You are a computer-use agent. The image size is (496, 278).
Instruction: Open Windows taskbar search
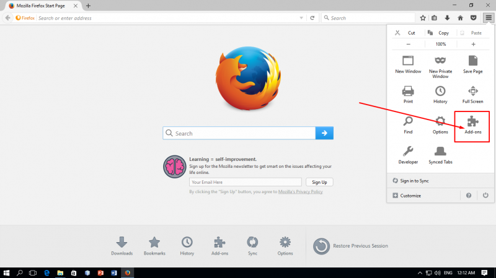coord(20,272)
